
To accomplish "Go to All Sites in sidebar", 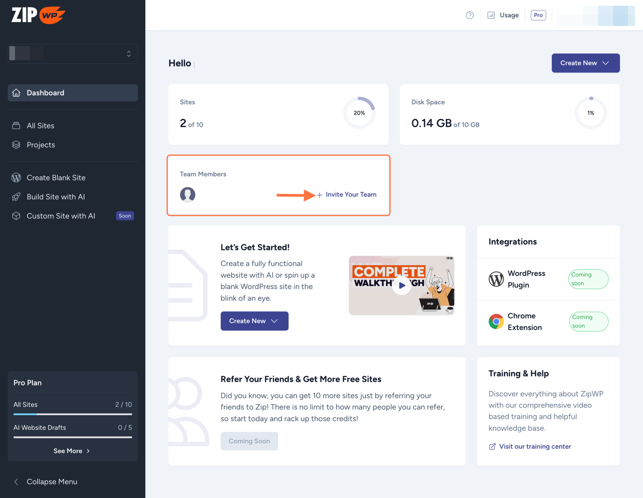I will point(41,126).
